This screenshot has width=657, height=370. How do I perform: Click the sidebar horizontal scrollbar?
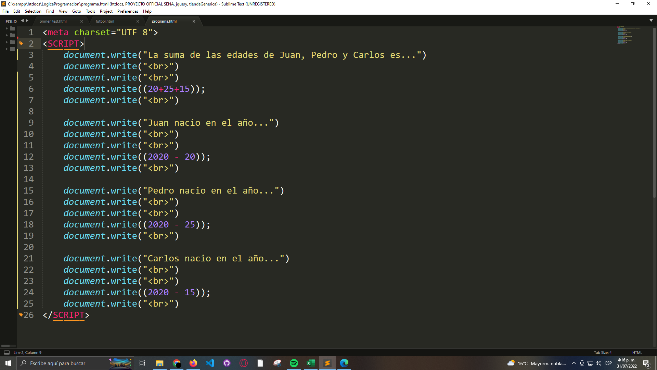coord(5,346)
